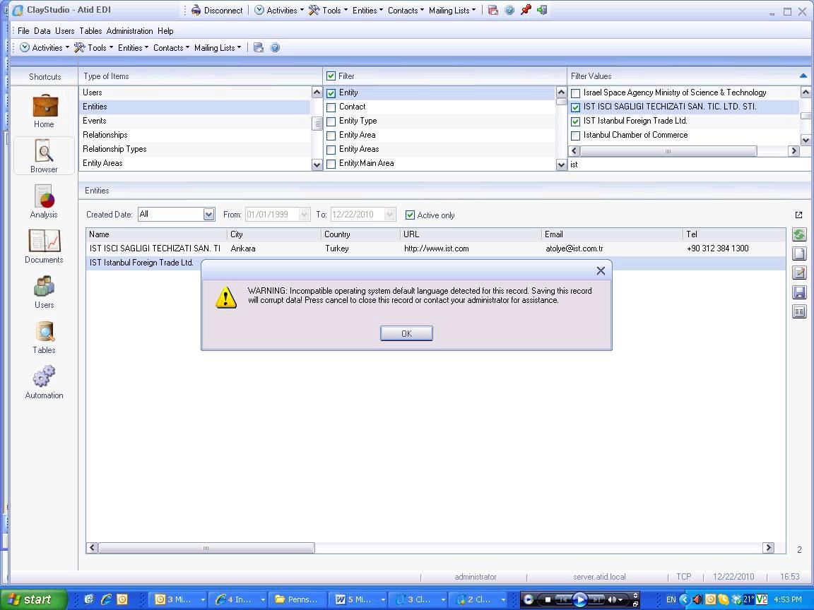Image resolution: width=814 pixels, height=610 pixels.
Task: Toggle the Active only checkbox
Action: (x=410, y=215)
